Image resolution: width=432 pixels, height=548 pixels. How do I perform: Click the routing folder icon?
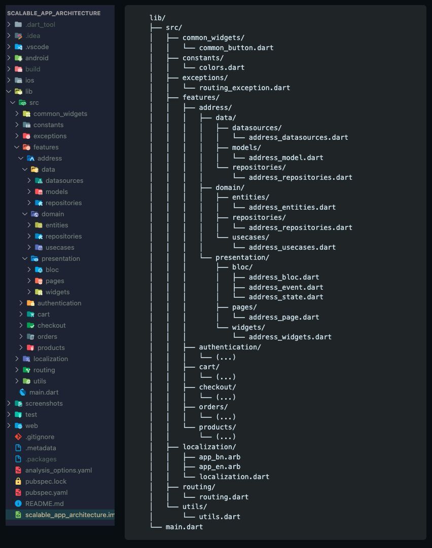pyautogui.click(x=26, y=370)
